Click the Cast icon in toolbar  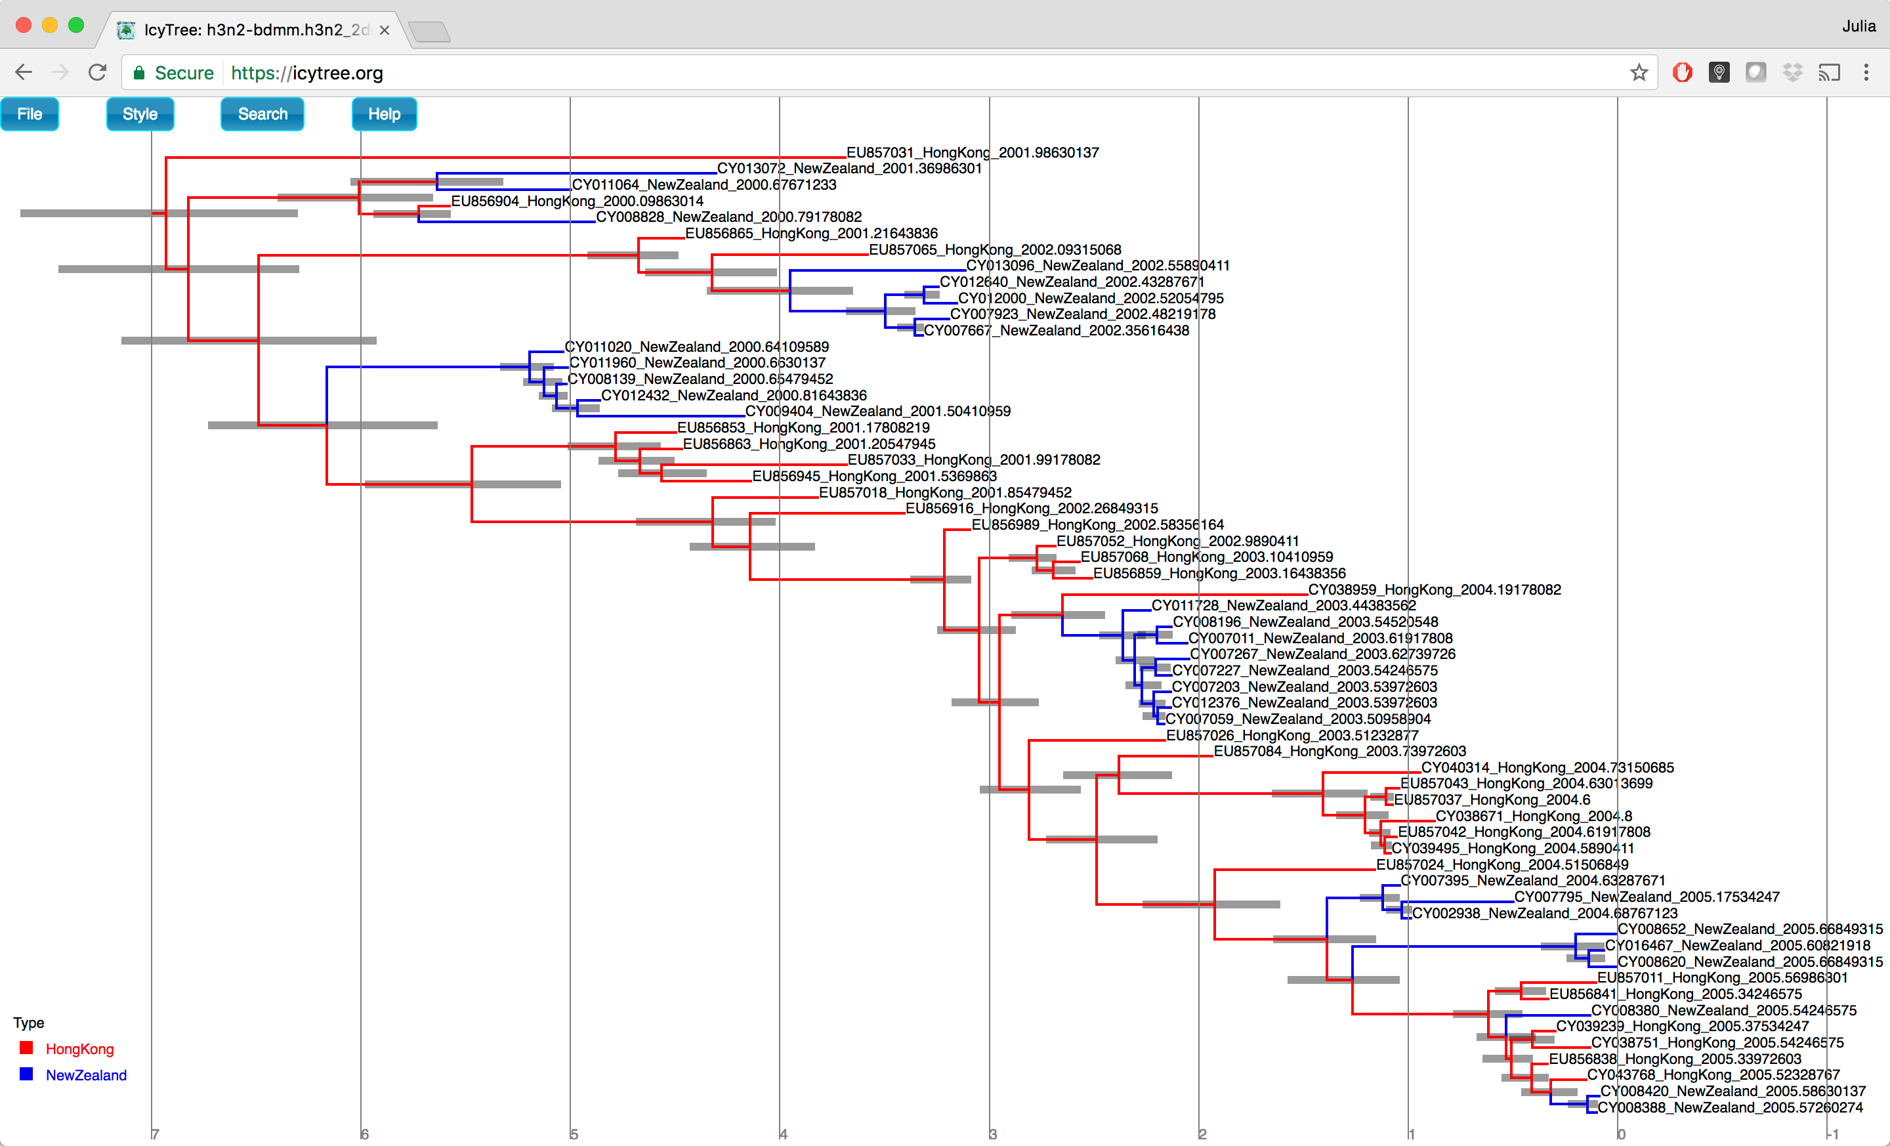tap(1830, 72)
